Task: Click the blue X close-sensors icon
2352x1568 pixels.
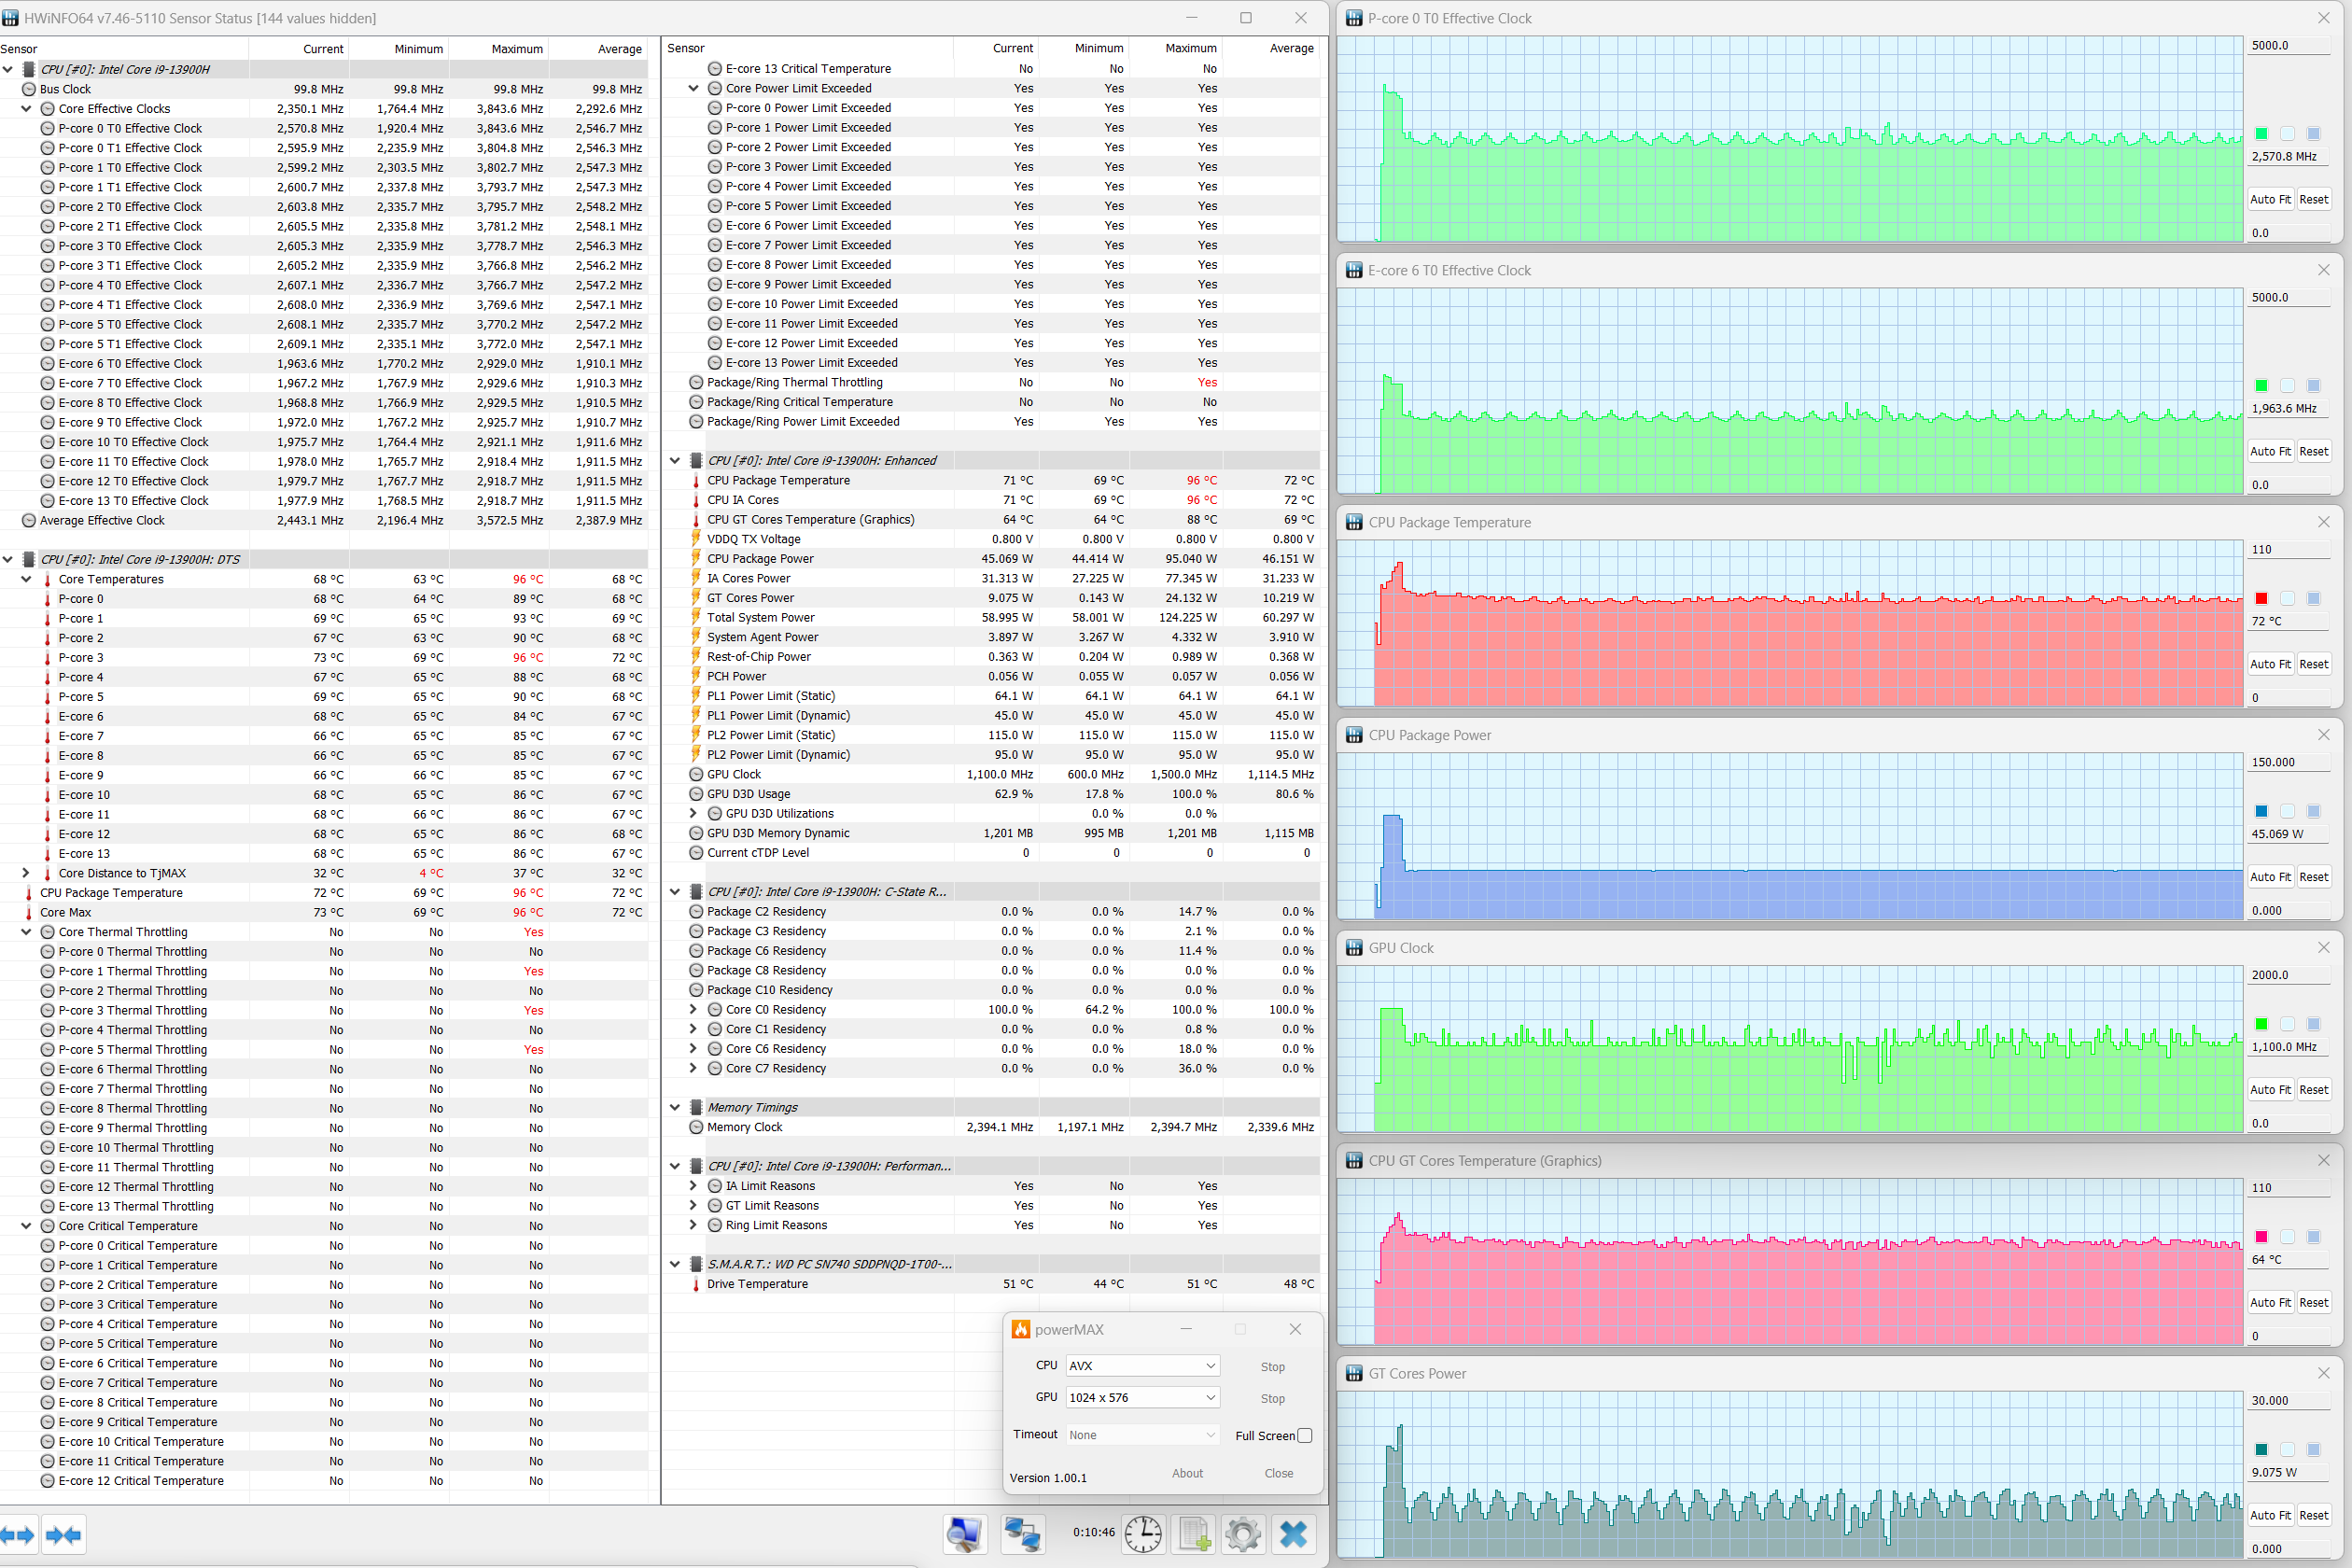Action: tap(1293, 1533)
